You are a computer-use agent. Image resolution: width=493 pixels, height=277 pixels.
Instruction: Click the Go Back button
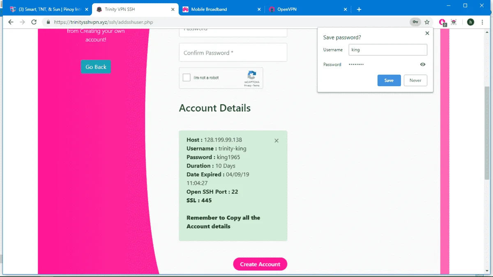(96, 67)
